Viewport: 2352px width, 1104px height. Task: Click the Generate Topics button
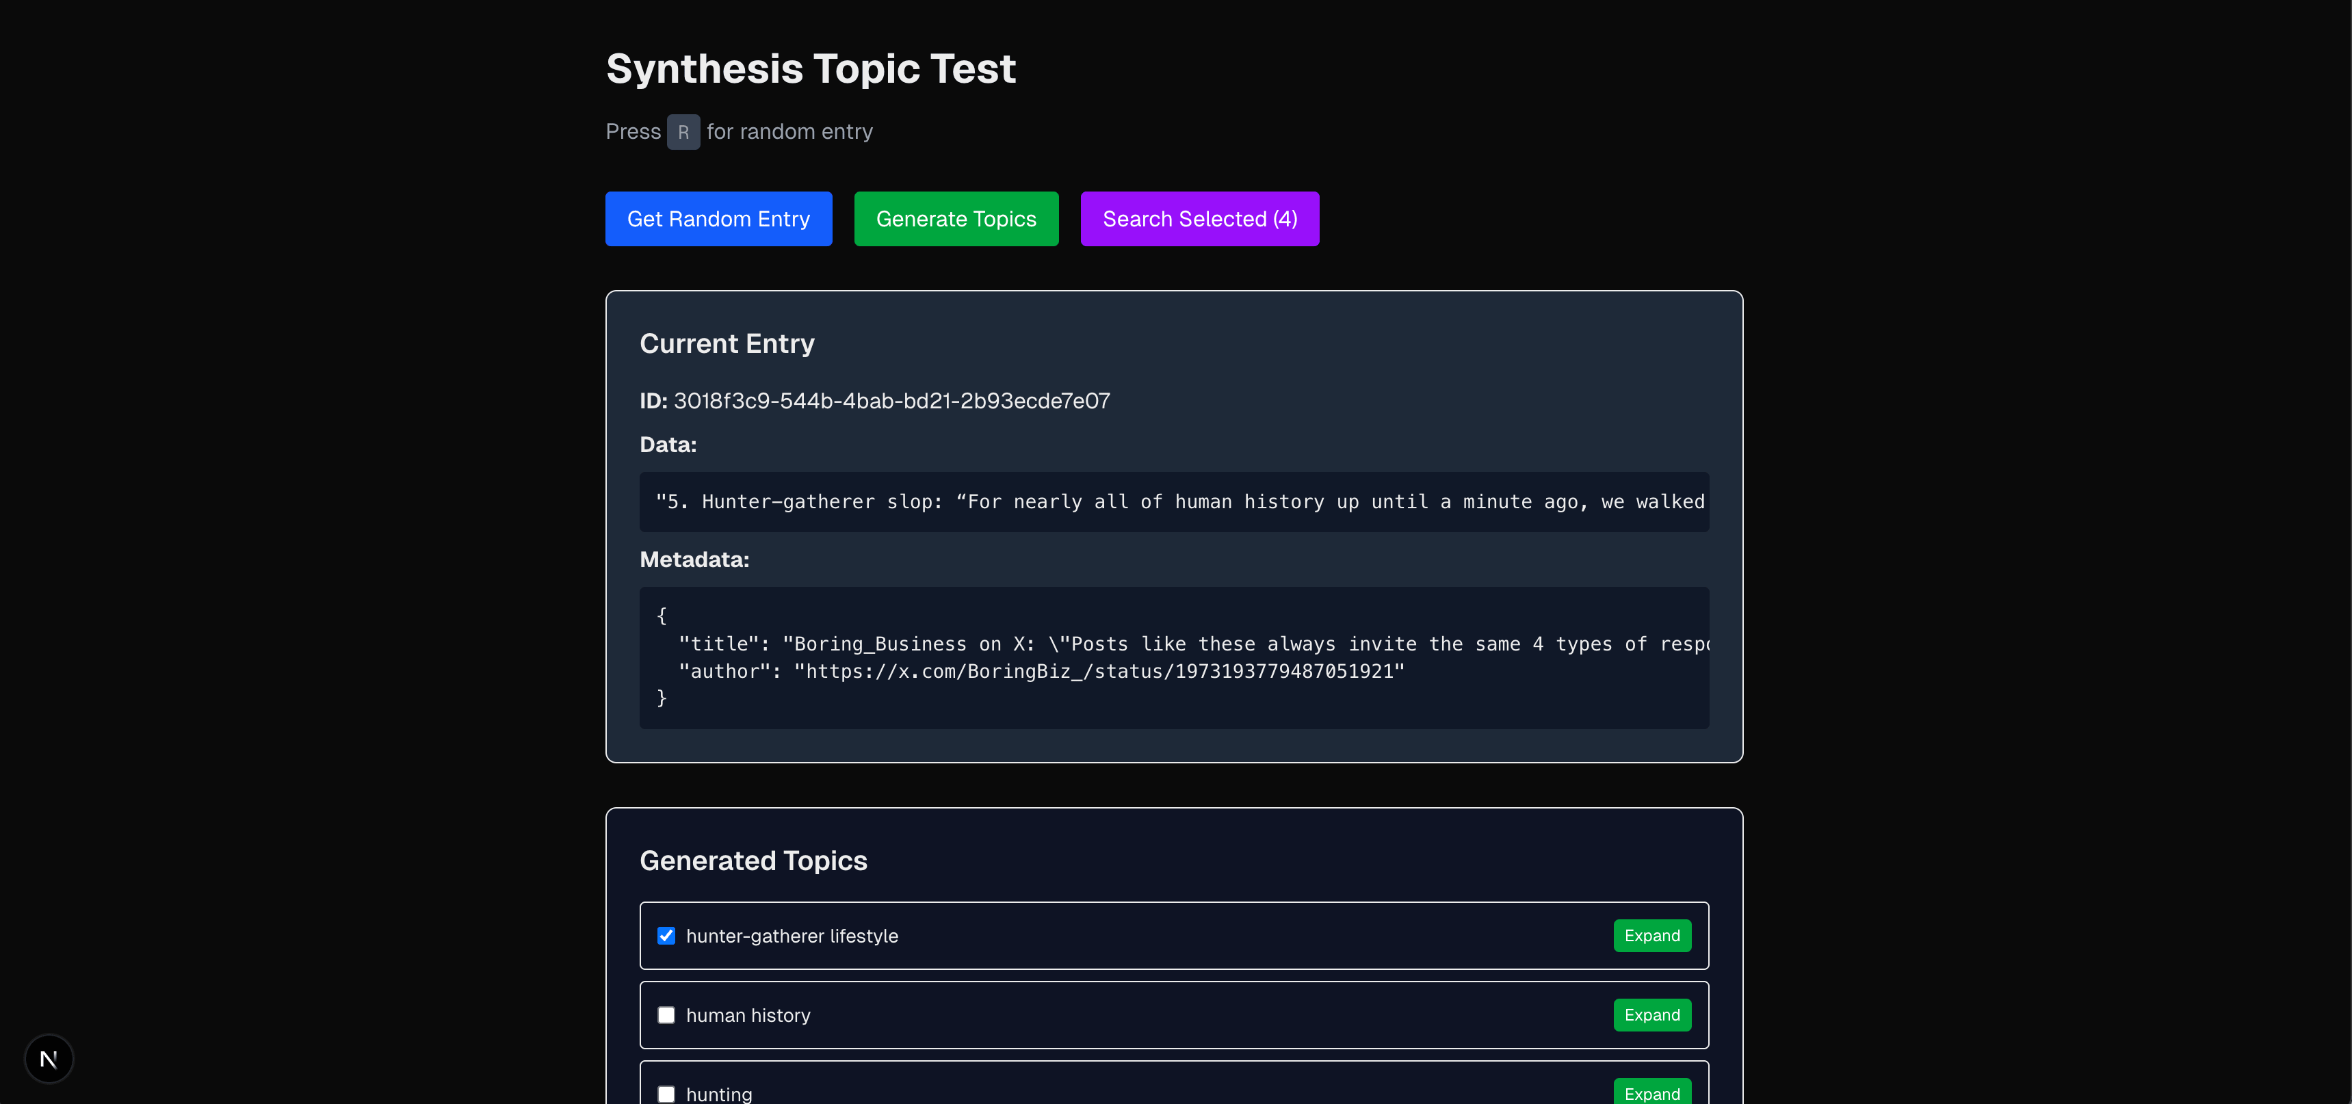(955, 219)
